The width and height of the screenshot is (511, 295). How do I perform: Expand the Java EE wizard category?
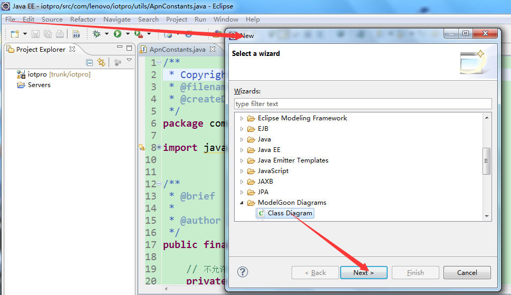pyautogui.click(x=242, y=150)
